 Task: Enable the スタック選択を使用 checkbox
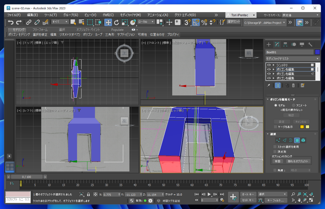275,147
